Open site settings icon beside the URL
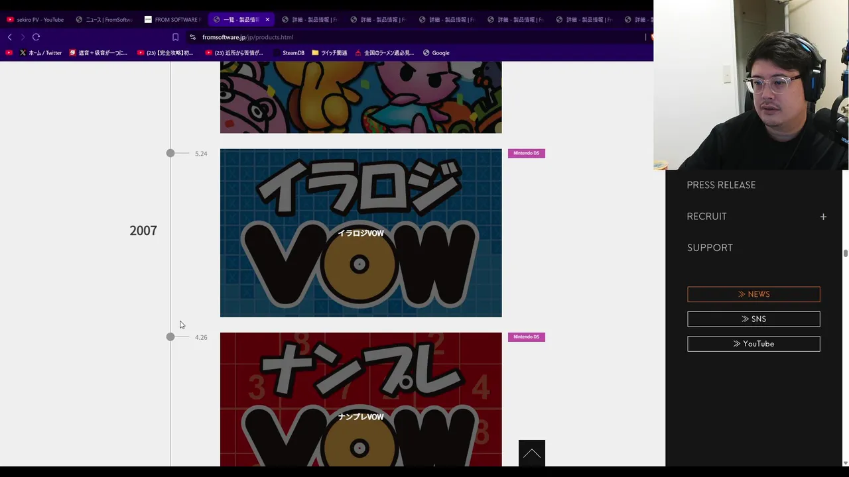 click(x=192, y=37)
